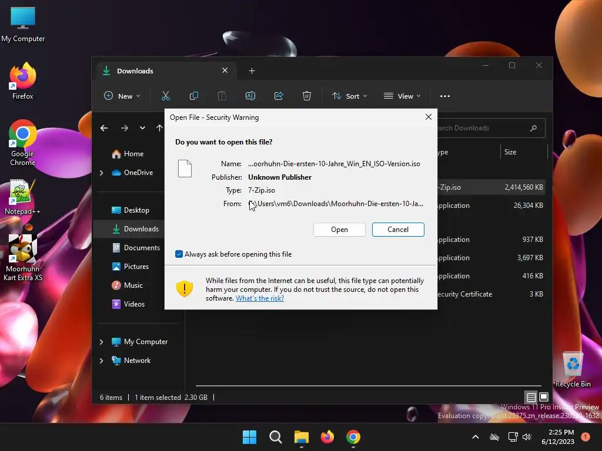Open Google Chrome desktop shortcut
This screenshot has height=451, width=602.
point(23,143)
